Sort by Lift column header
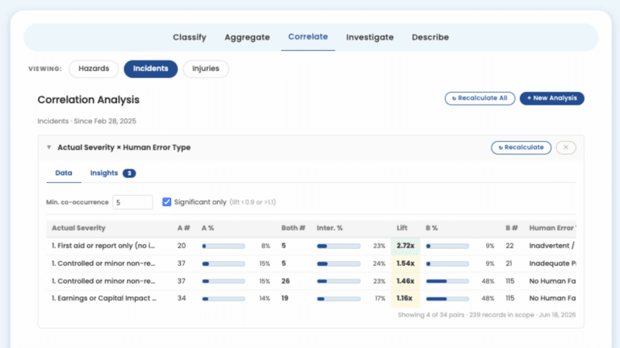620x348 pixels. (402, 228)
